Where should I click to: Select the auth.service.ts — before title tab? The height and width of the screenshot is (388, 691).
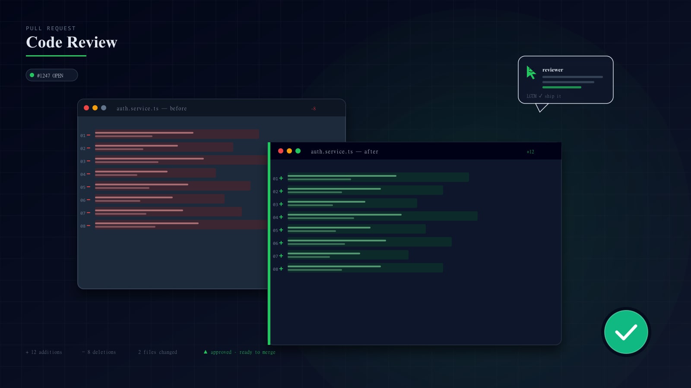pyautogui.click(x=152, y=108)
